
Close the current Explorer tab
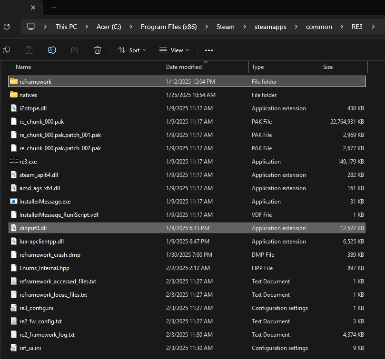[x=33, y=8]
